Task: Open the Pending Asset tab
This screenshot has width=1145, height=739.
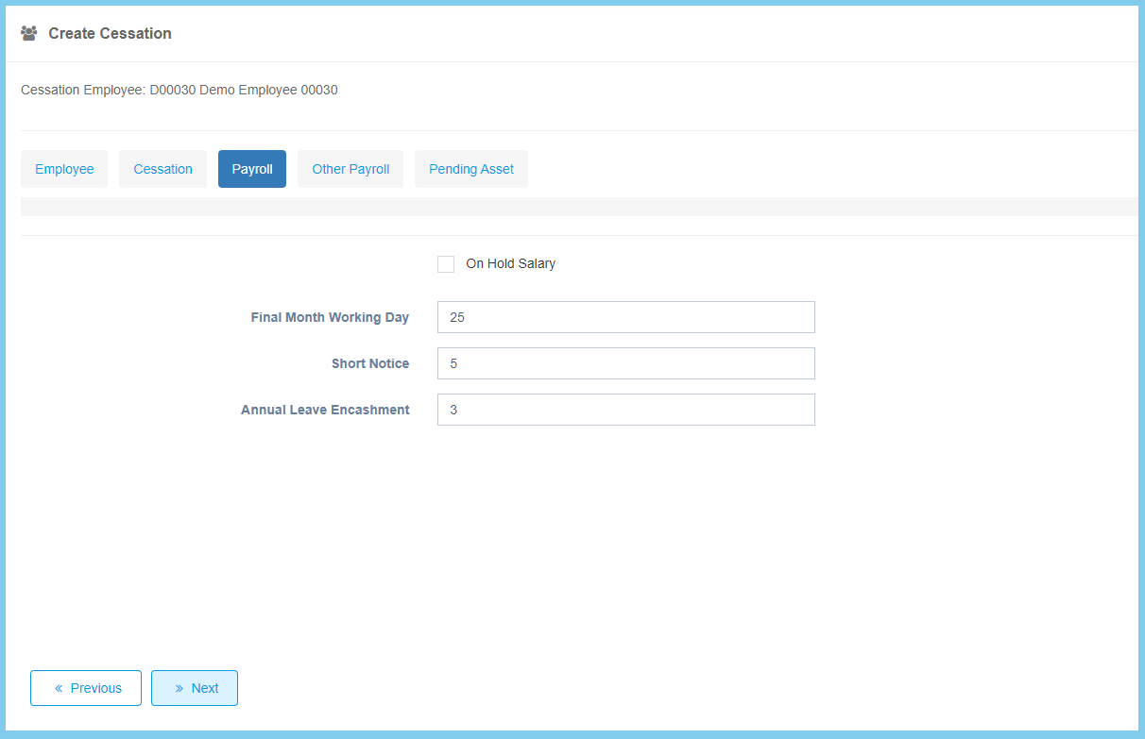Action: [471, 169]
